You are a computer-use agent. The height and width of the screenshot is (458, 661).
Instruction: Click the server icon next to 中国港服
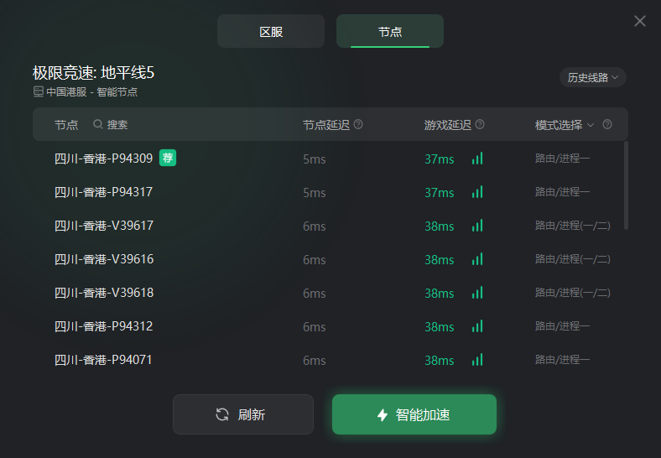pyautogui.click(x=38, y=91)
